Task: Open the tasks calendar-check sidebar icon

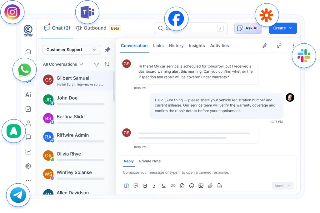Action: tap(28, 109)
